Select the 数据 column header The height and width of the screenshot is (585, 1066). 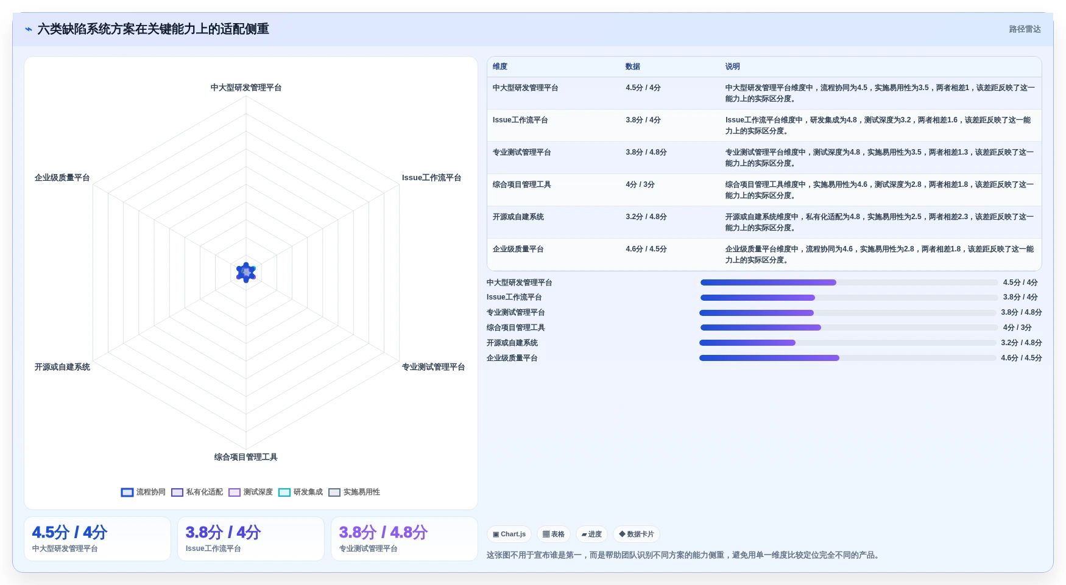(x=633, y=66)
